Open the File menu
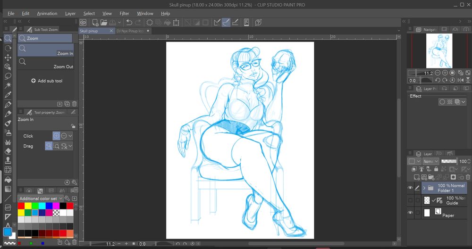Image resolution: width=472 pixels, height=249 pixels. [11, 14]
